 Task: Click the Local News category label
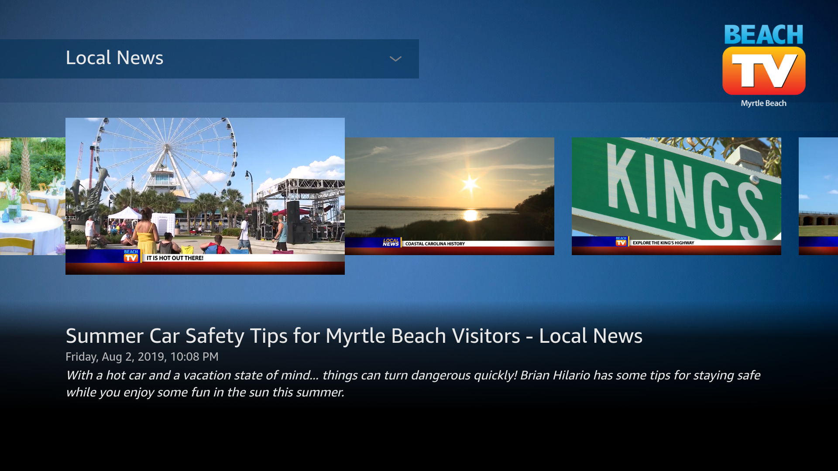[x=114, y=58]
